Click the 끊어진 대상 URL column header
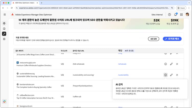Image resolution: width=192 pixels, height=108 pixels. click(x=78, y=51)
